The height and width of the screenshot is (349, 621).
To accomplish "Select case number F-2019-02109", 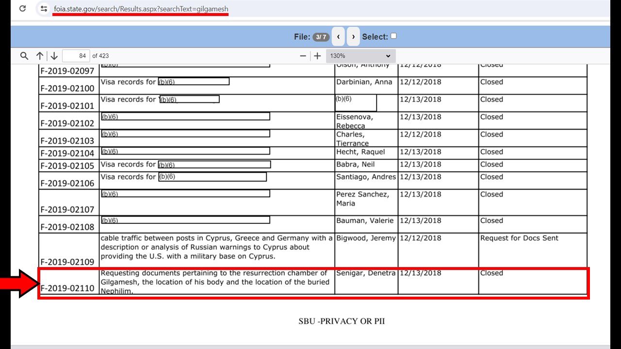I will coord(67,262).
